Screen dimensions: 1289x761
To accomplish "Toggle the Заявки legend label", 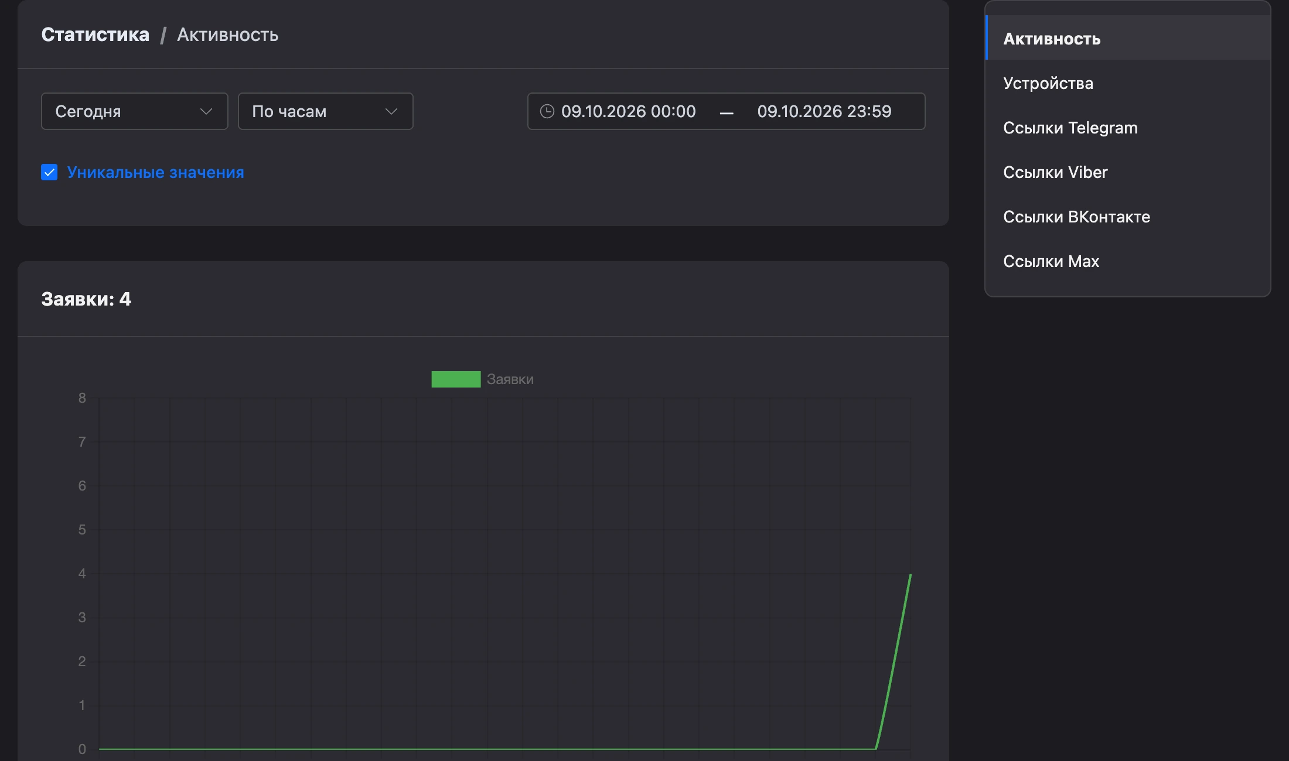I will [x=510, y=379].
